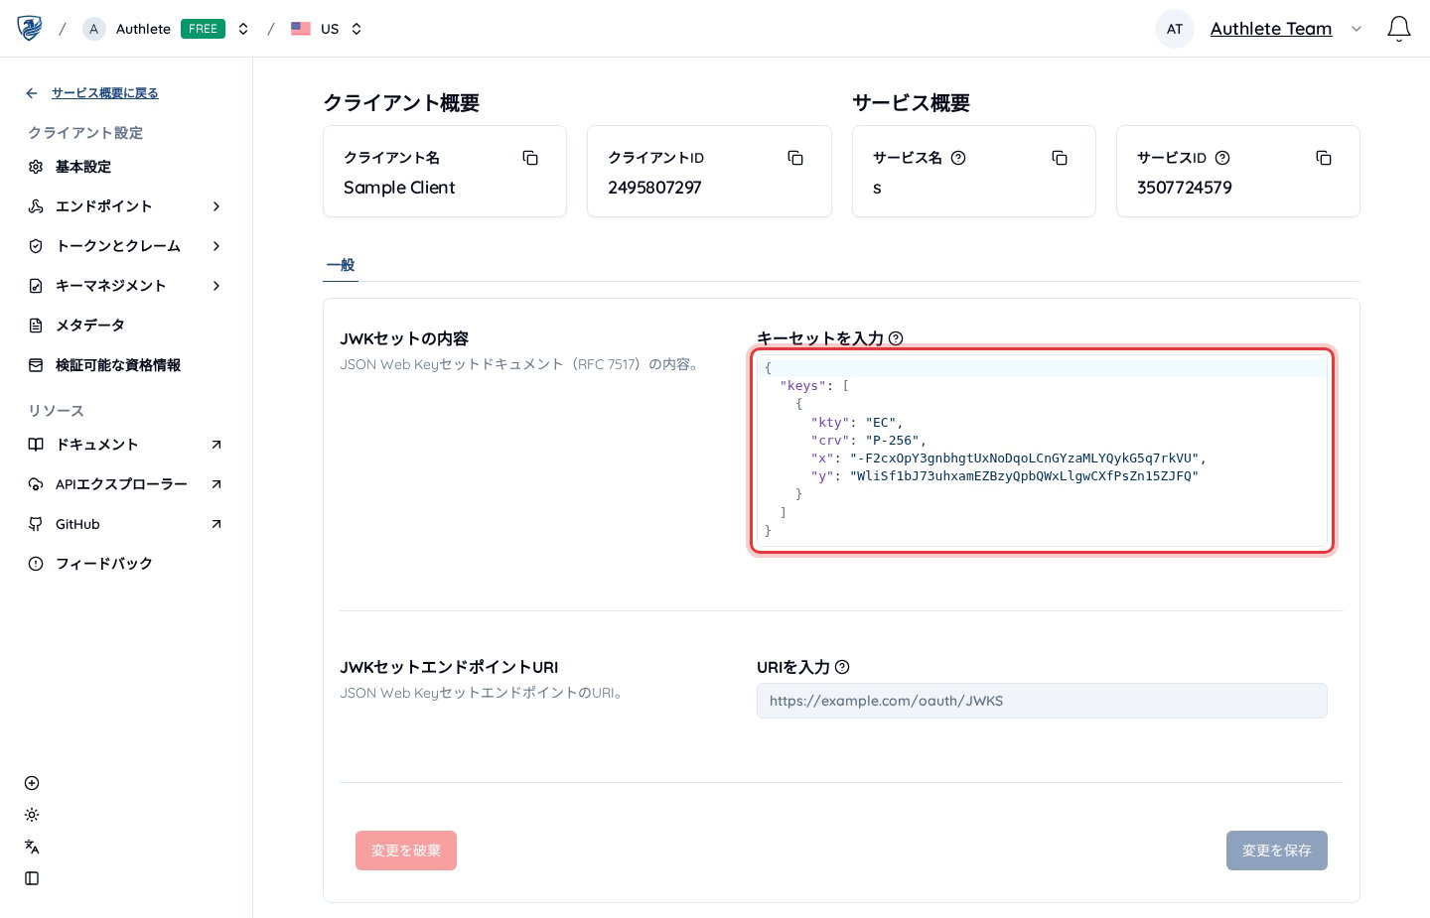The width and height of the screenshot is (1430, 918).
Task: Copy the クライアントID value
Action: pos(795,158)
